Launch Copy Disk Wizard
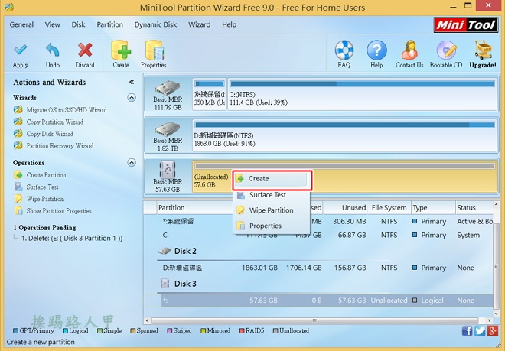 [50, 134]
